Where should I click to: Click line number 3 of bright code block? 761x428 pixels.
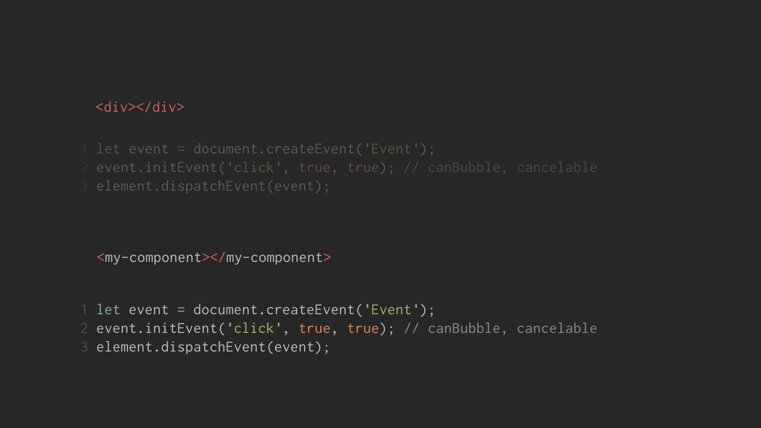84,347
